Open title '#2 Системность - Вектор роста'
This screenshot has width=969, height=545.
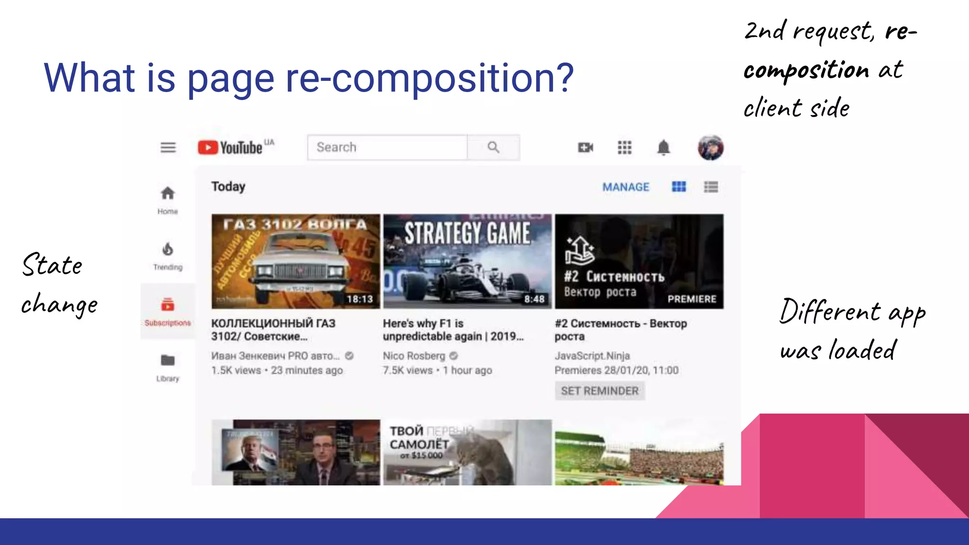click(621, 330)
